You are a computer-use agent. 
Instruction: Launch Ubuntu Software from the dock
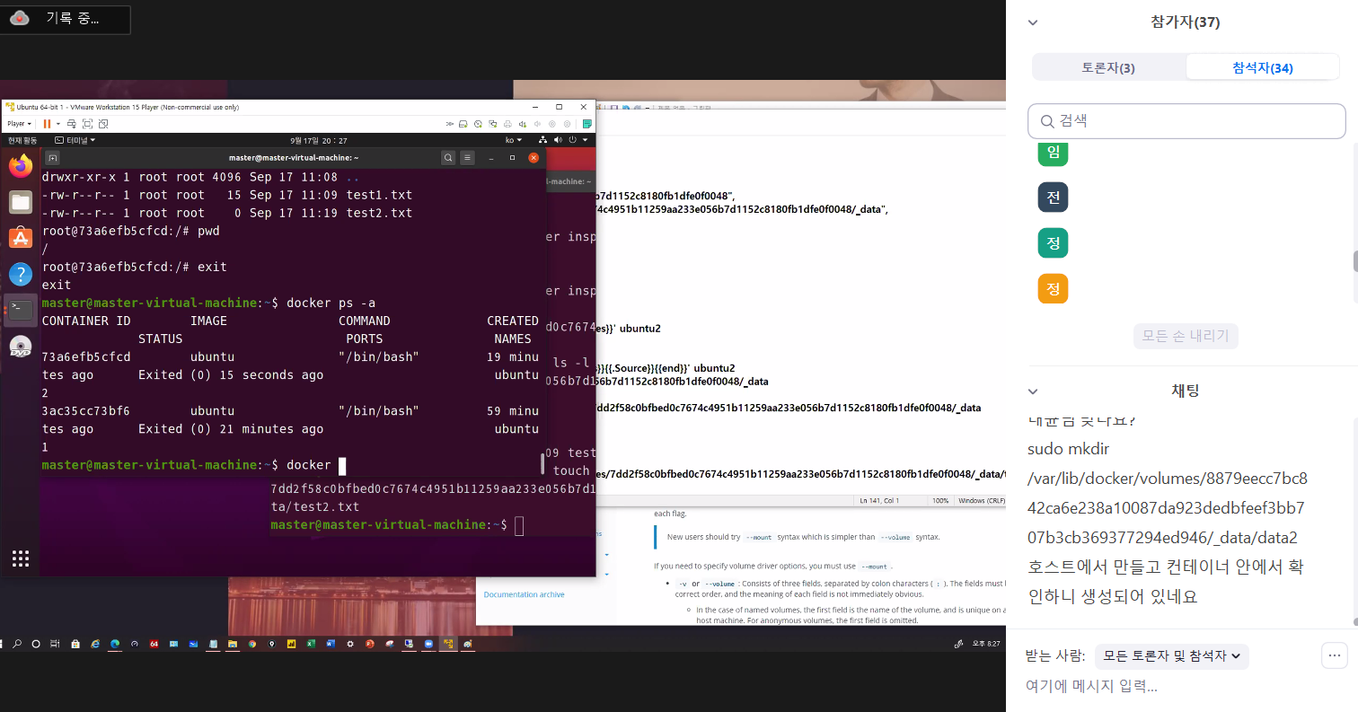(21, 238)
